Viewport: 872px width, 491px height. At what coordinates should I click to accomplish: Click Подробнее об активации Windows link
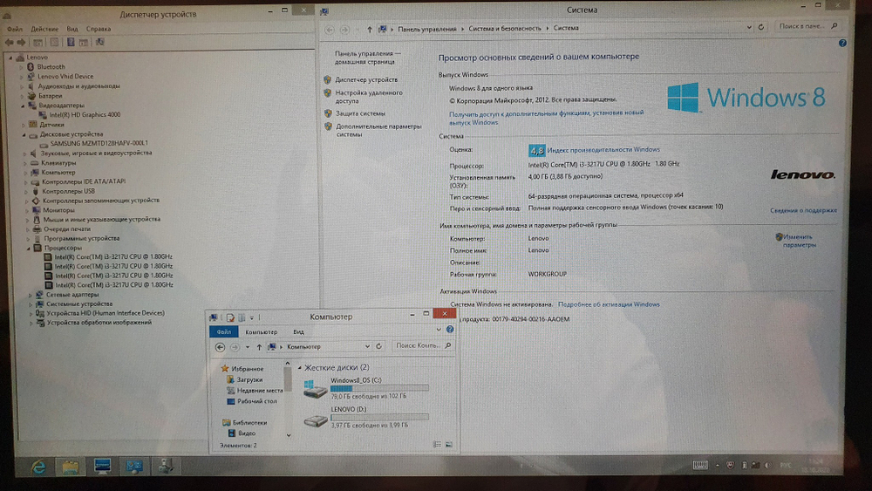609,304
